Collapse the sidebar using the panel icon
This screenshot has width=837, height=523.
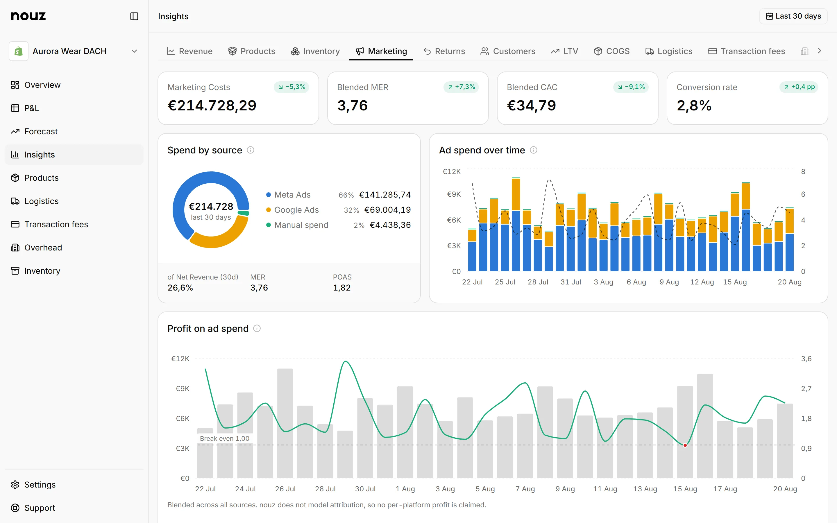click(x=134, y=16)
